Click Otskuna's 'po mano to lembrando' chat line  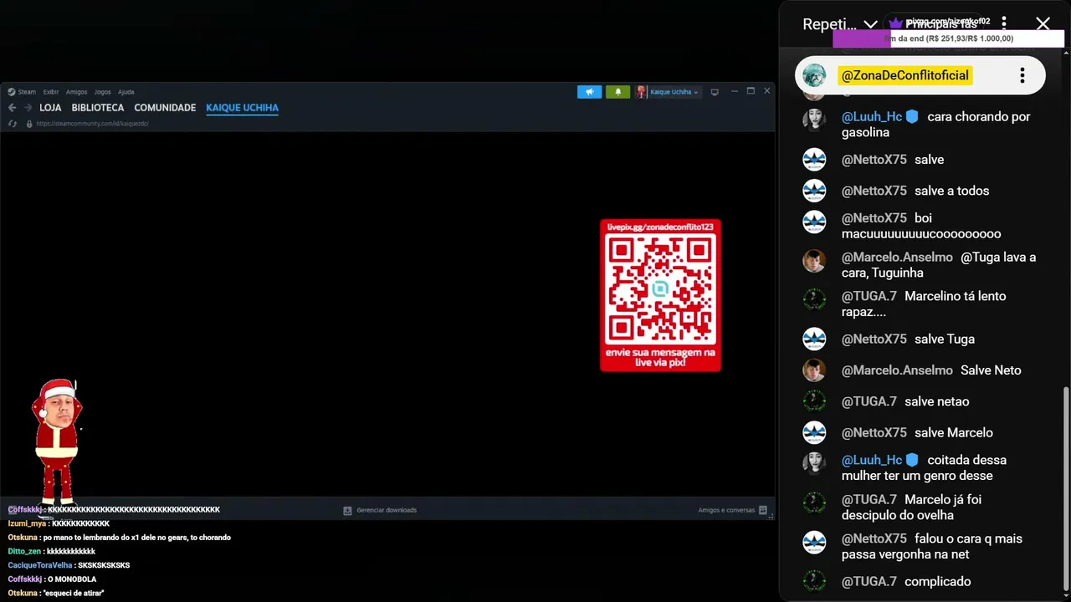point(119,538)
